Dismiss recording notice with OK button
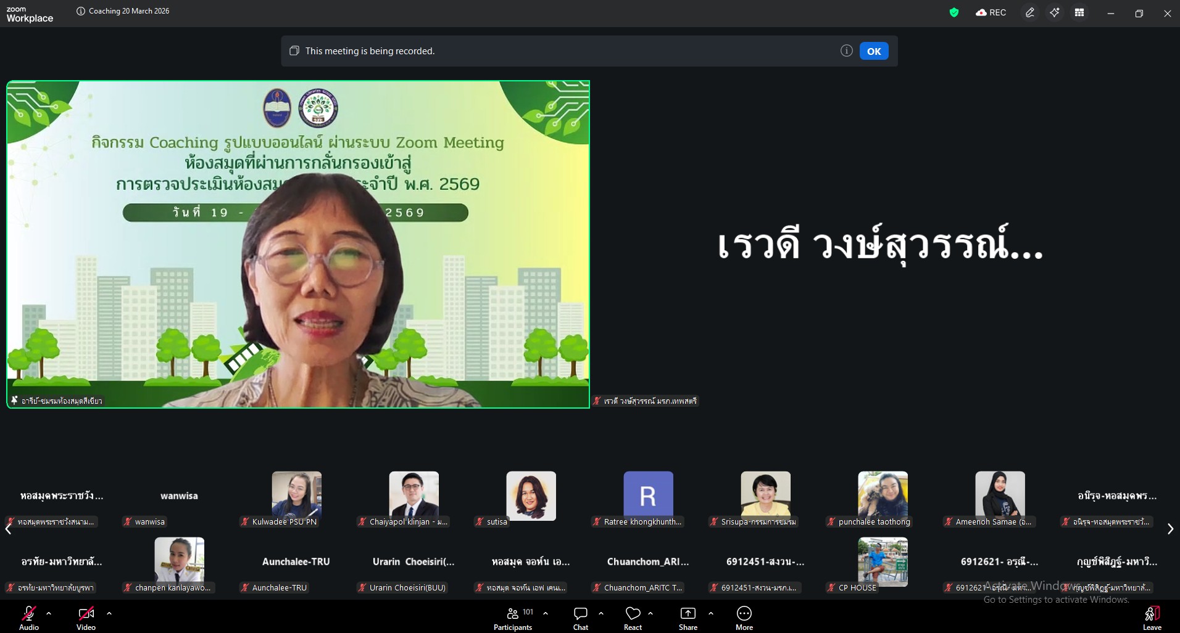The image size is (1180, 633). (x=874, y=51)
